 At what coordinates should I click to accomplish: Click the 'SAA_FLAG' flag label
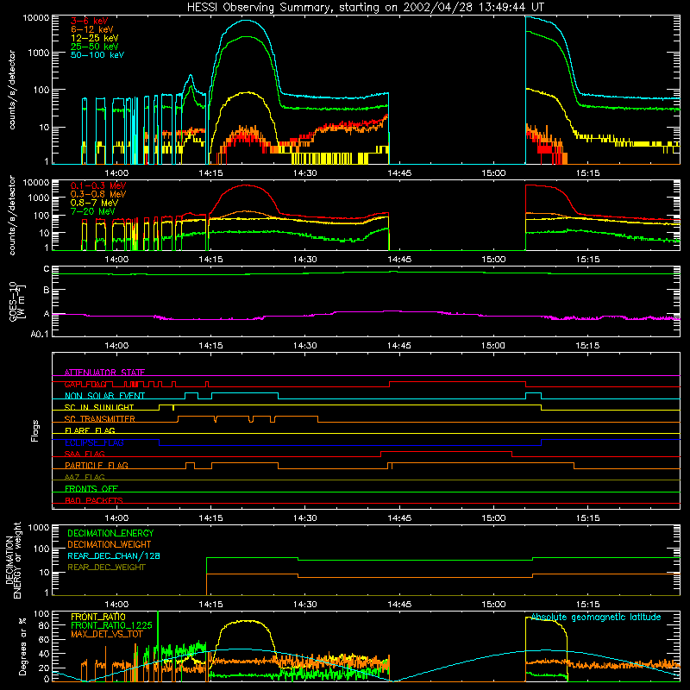pyautogui.click(x=85, y=454)
